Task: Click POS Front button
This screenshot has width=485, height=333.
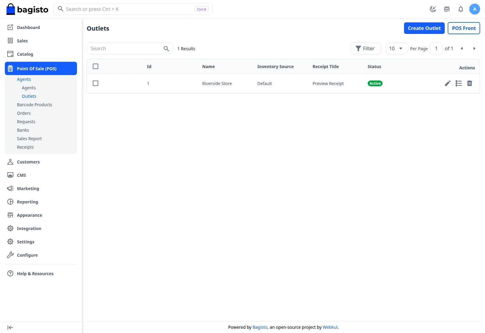Action: tap(464, 28)
